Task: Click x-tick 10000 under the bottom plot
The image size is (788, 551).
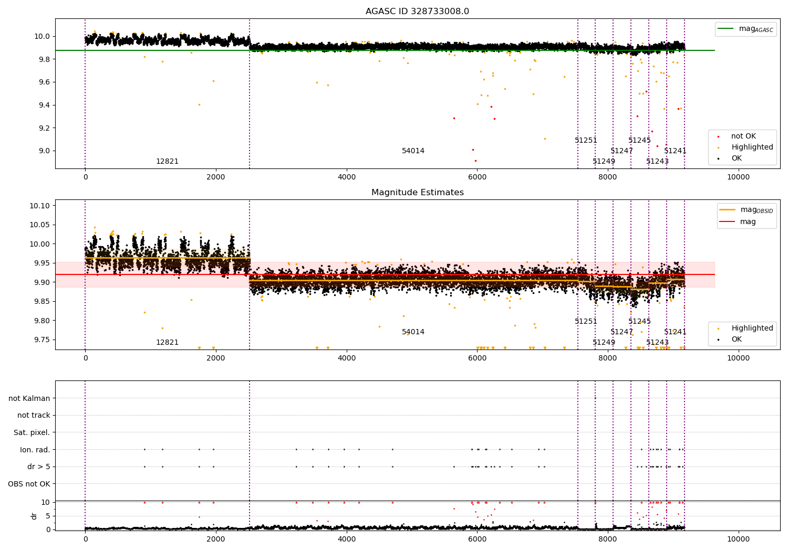Action: [738, 539]
